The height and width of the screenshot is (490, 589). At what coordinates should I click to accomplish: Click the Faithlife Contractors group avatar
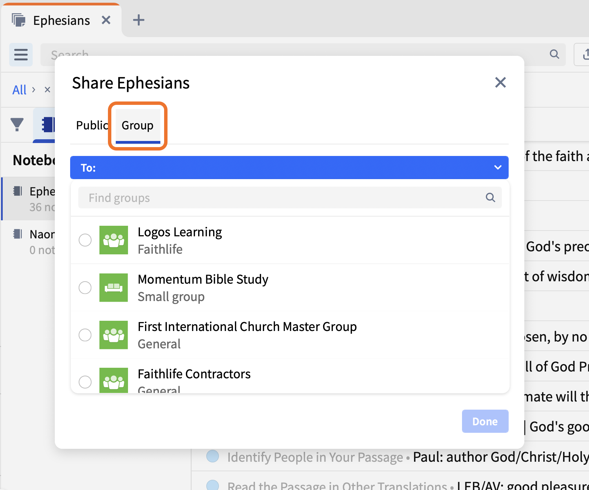pos(114,380)
